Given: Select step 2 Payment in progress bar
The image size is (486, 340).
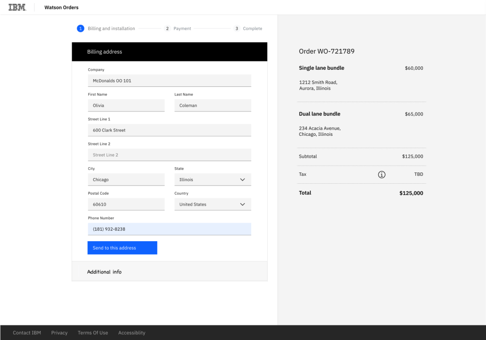Looking at the screenshot, I should [178, 28].
